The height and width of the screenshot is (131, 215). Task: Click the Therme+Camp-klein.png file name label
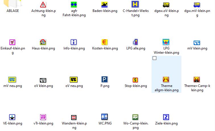[197, 88]
